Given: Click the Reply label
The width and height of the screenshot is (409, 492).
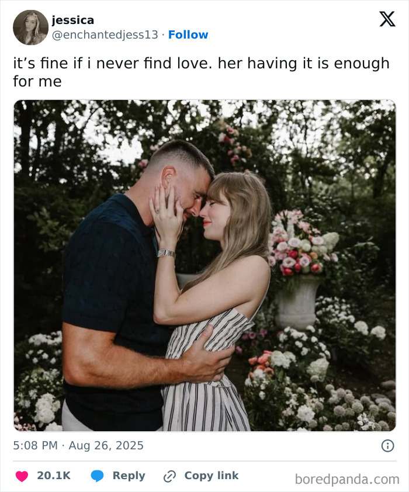Looking at the screenshot, I should (129, 476).
